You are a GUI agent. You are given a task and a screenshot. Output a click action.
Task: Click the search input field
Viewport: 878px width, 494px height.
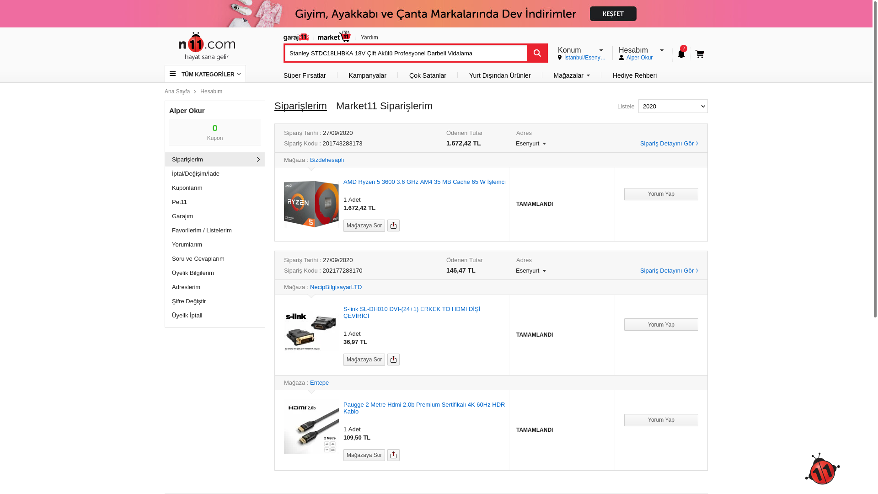pos(406,53)
